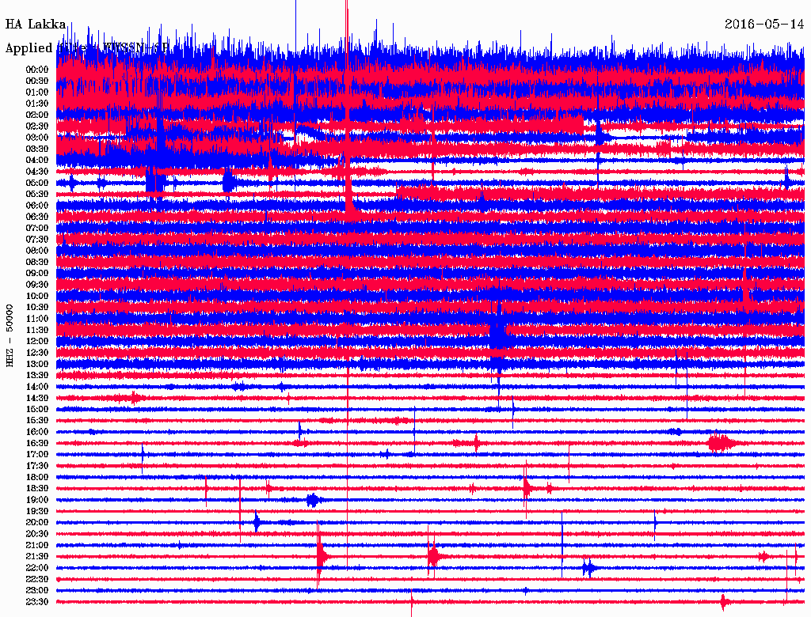The image size is (811, 617).
Task: Click the 'Applied filter' text line
Action: point(87,48)
